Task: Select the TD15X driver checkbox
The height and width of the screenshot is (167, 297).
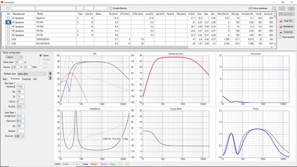Action: tap(8, 35)
